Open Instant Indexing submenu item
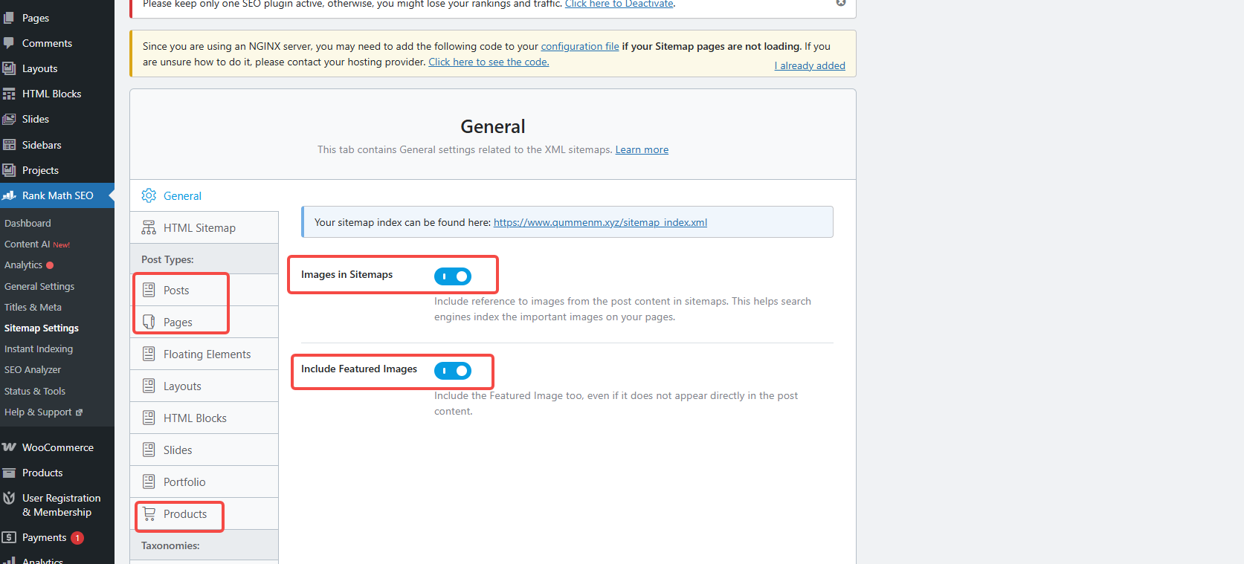 (x=39, y=349)
